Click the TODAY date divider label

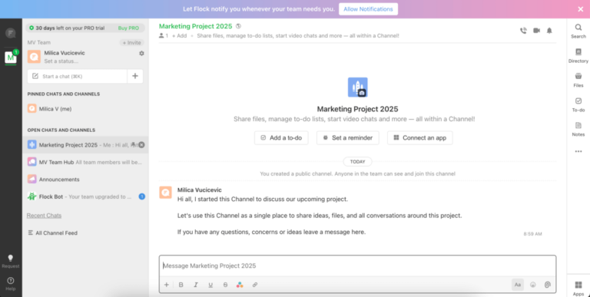(x=357, y=162)
